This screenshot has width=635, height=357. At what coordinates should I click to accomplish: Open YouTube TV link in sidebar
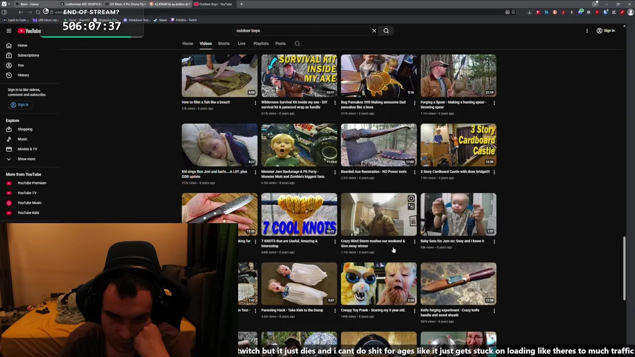(x=27, y=193)
